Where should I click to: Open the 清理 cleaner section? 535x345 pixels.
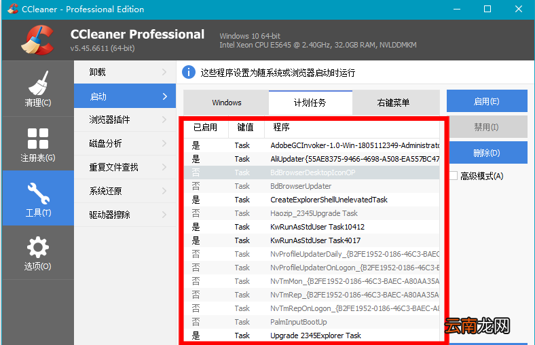(38, 89)
